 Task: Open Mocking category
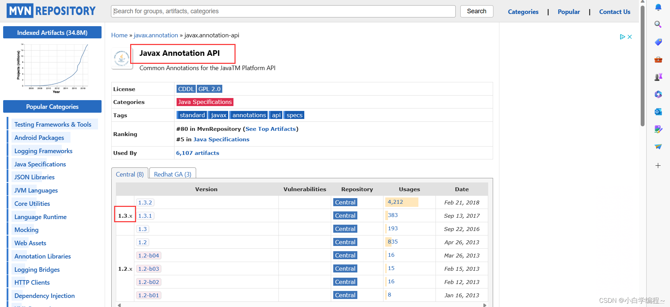[x=27, y=230]
